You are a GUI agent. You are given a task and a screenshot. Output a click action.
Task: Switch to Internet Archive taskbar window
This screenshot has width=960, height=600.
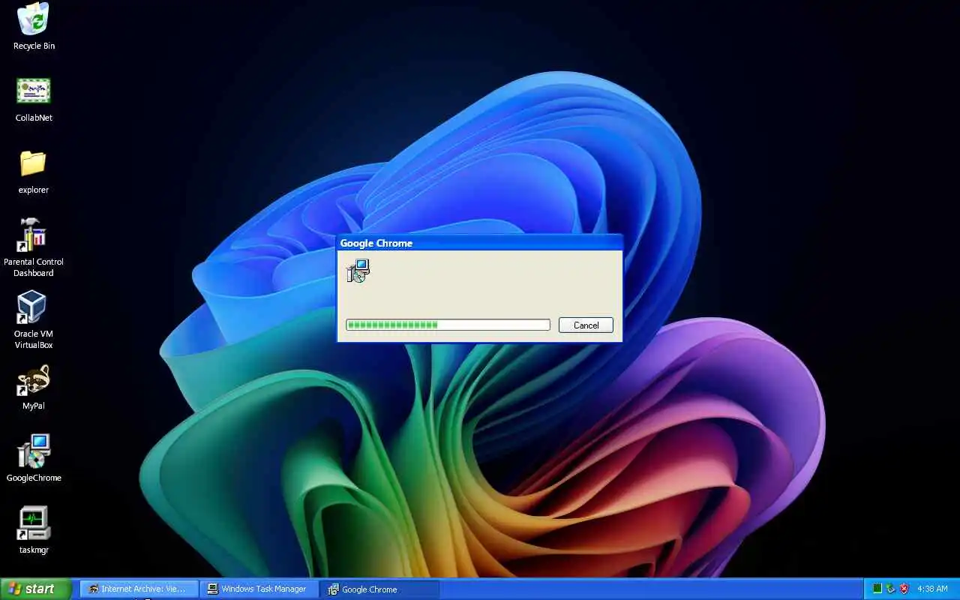[139, 589]
